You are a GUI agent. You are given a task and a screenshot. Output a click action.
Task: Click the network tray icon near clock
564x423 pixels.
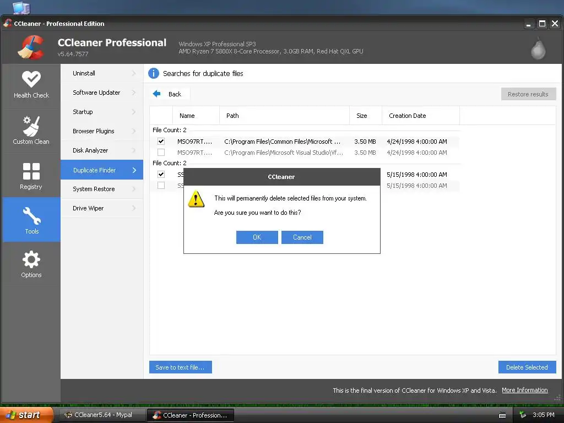click(523, 415)
